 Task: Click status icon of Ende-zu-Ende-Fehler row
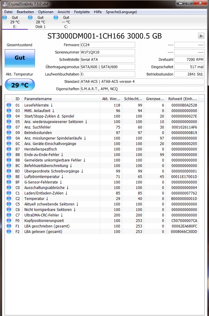9,154
